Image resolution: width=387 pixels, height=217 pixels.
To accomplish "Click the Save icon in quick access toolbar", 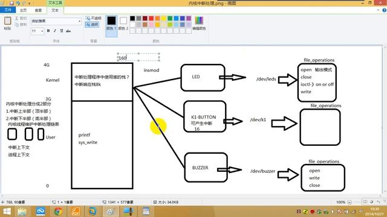I will [x=11, y=3].
